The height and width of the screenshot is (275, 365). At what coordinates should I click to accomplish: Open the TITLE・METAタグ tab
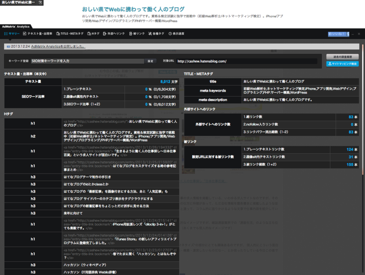point(70,34)
